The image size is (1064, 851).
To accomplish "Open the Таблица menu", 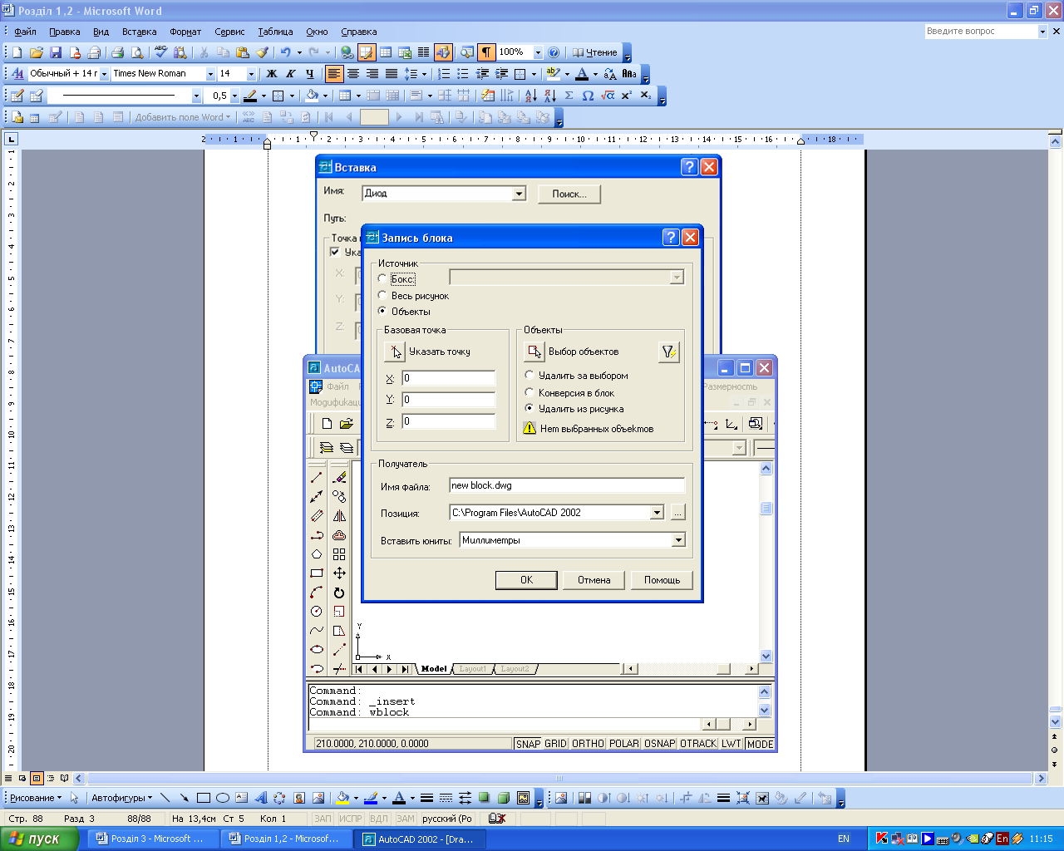I will [x=275, y=32].
